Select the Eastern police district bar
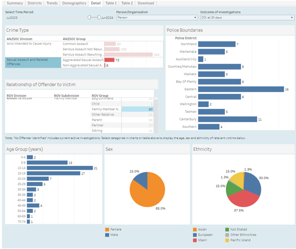 [x=241, y=89]
